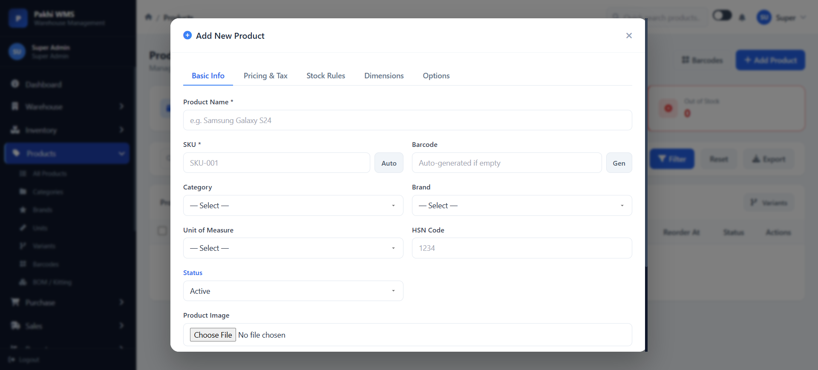
Task: Change the Status dropdown set to Active
Action: pyautogui.click(x=293, y=291)
